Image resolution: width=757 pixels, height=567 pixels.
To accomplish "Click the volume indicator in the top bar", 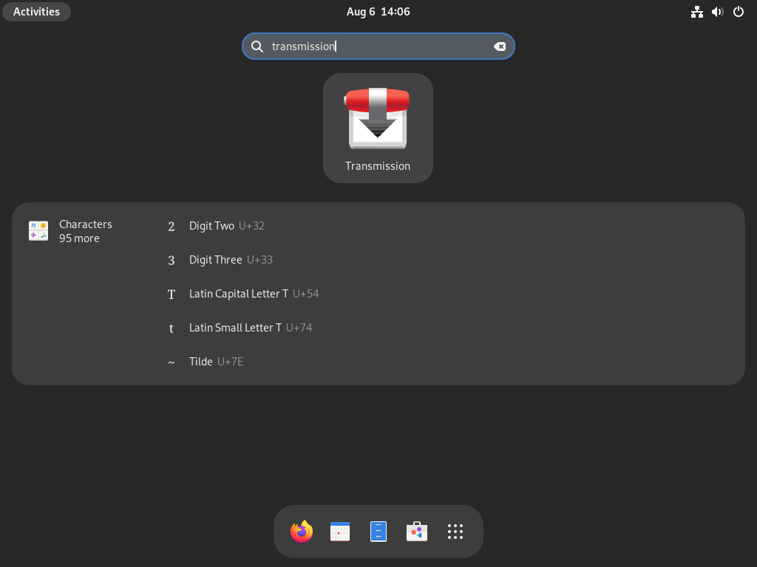I will point(717,12).
